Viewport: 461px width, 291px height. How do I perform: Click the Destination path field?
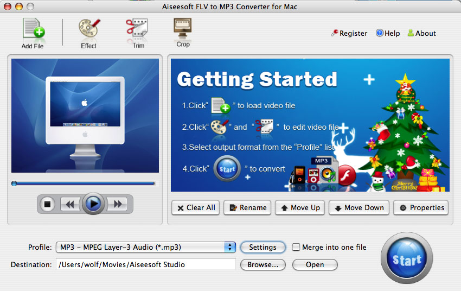tap(146, 264)
